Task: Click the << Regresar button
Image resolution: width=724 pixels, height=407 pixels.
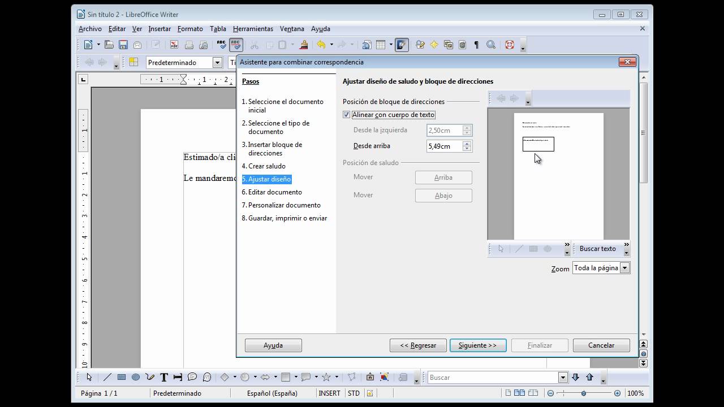Action: pos(418,345)
